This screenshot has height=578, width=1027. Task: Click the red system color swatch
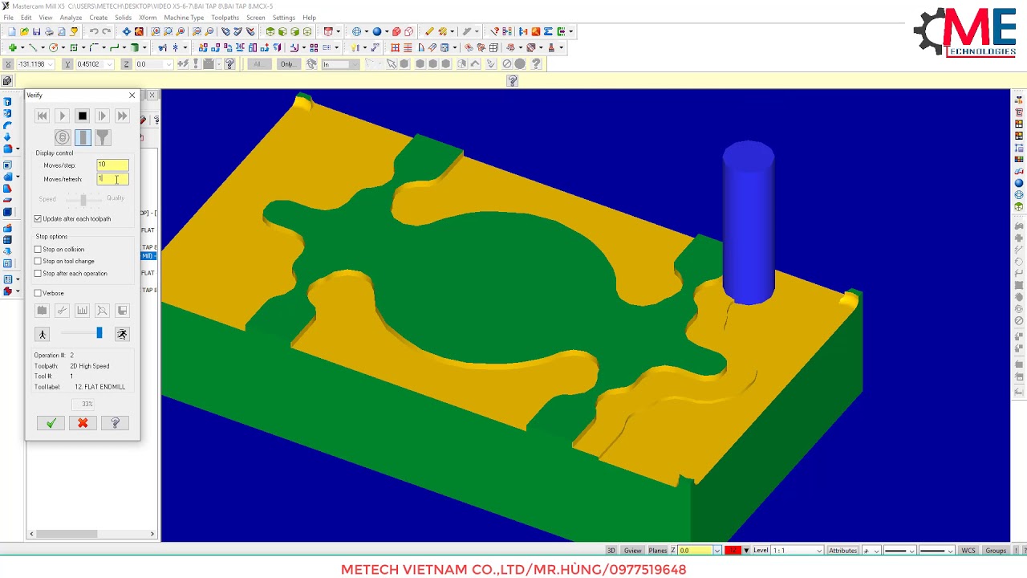coord(733,551)
